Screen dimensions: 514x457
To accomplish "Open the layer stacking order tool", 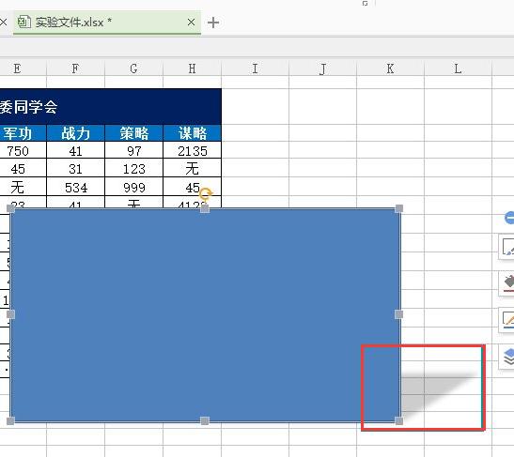I will click(x=507, y=357).
